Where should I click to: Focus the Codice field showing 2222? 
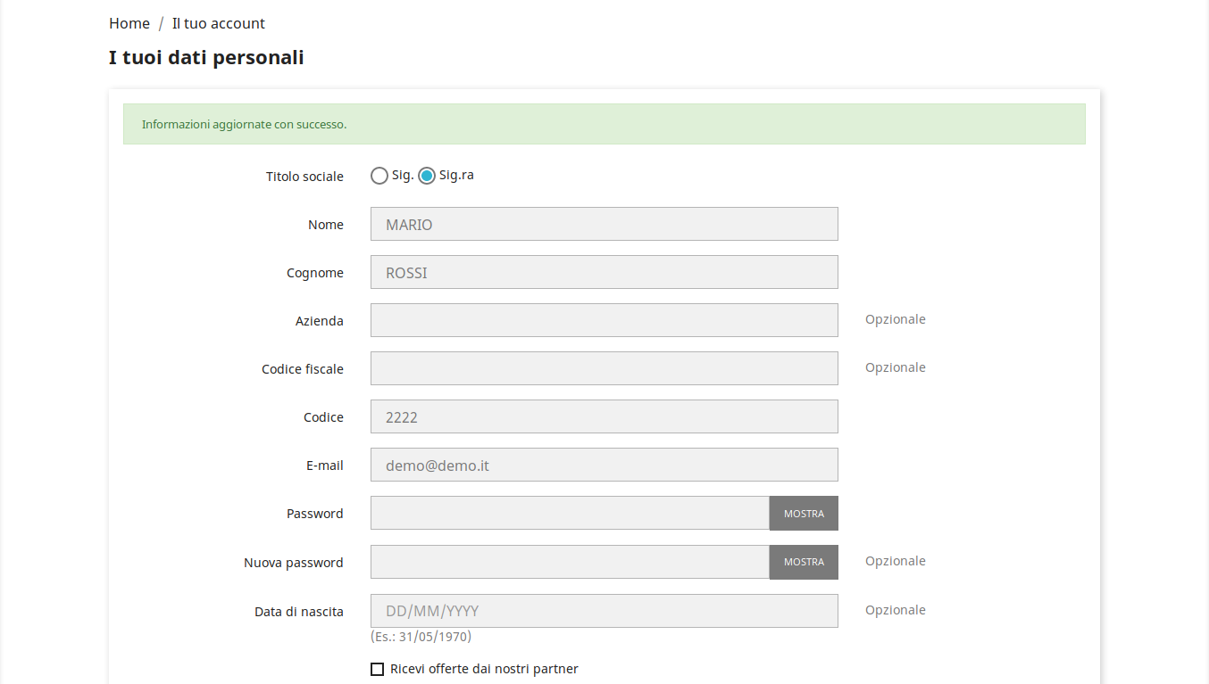coord(604,416)
